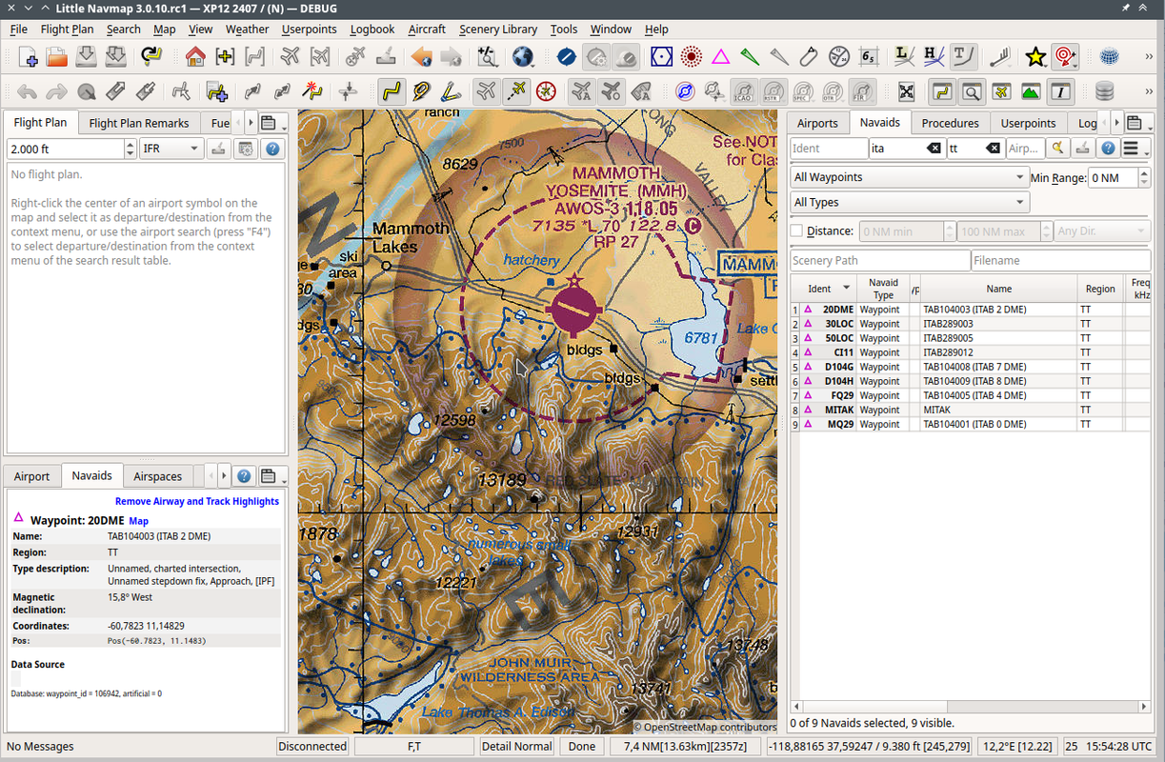Toggle search dock magnifier icon

pos(972,91)
